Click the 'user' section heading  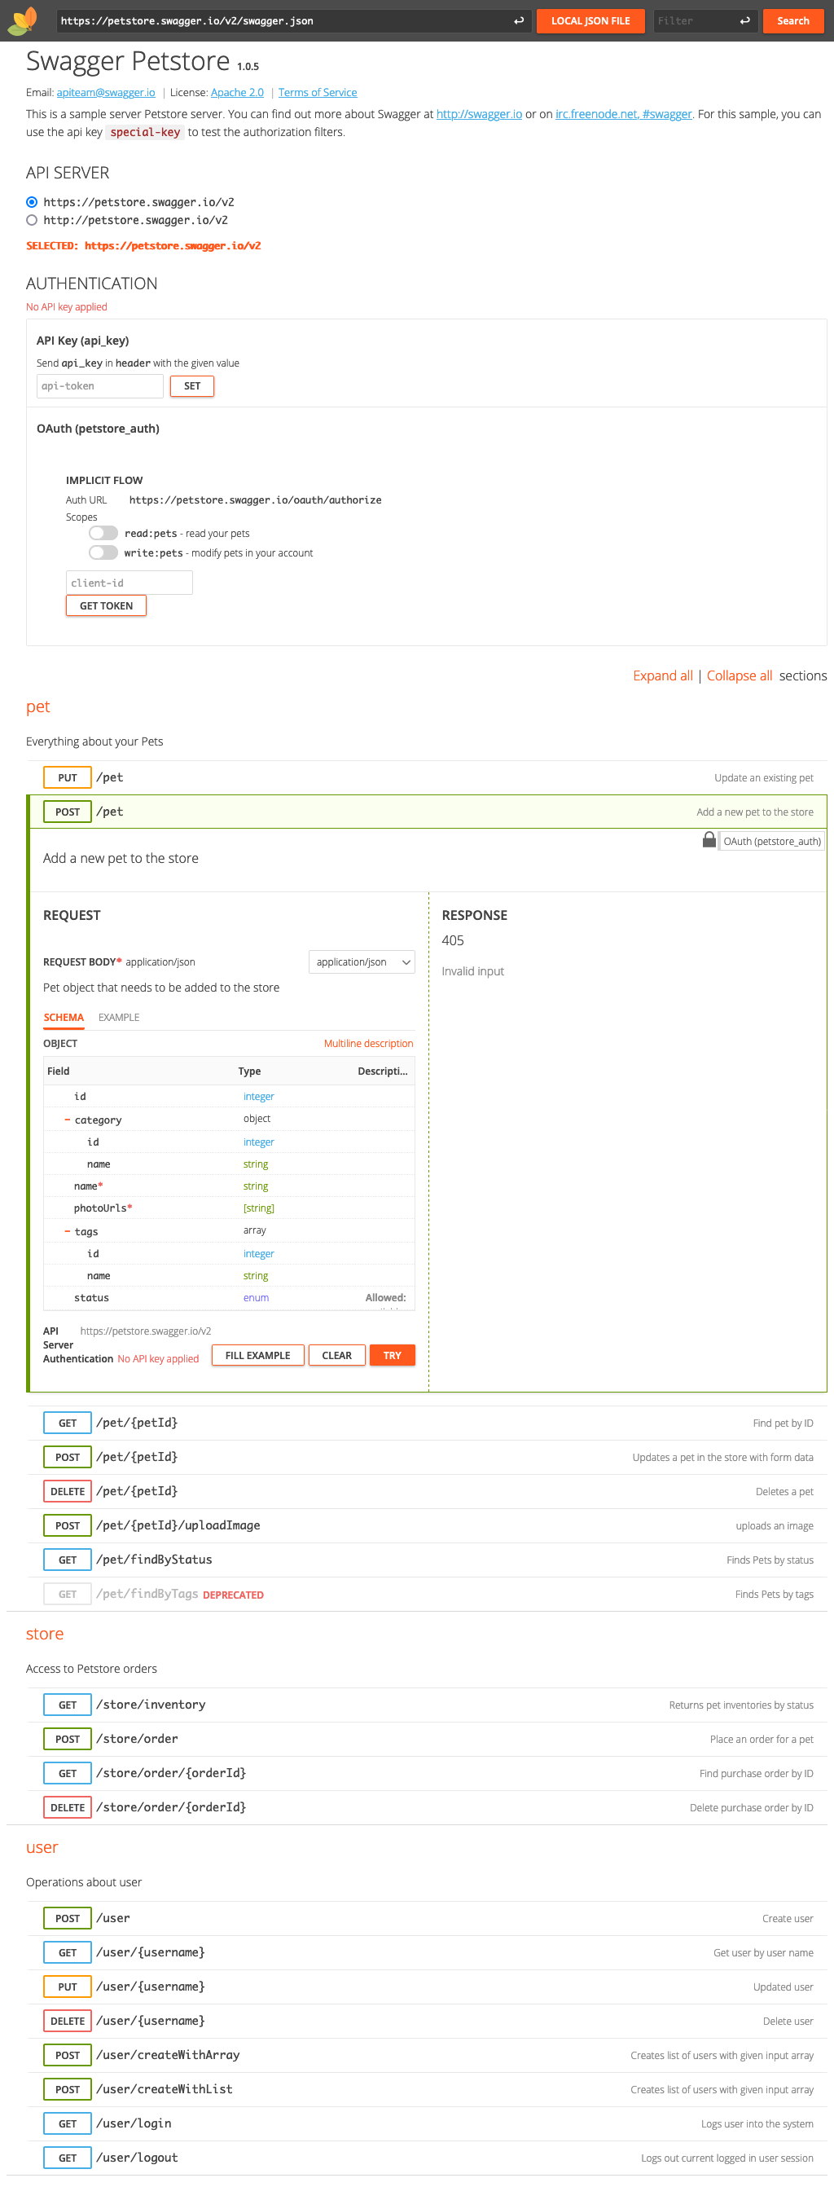click(42, 1847)
